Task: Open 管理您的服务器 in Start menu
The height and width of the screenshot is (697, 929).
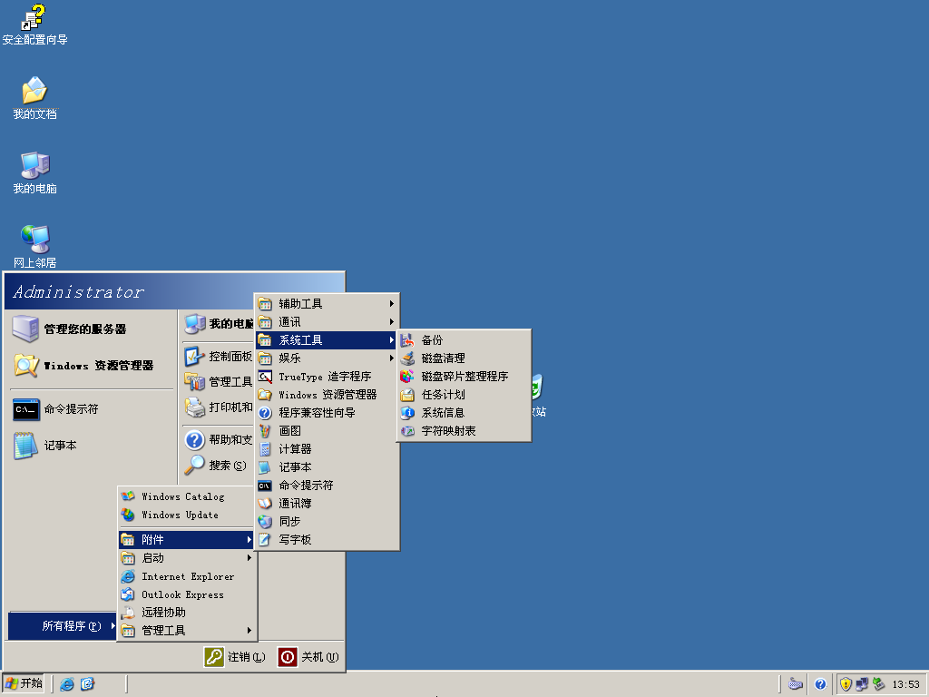Action: (x=92, y=329)
